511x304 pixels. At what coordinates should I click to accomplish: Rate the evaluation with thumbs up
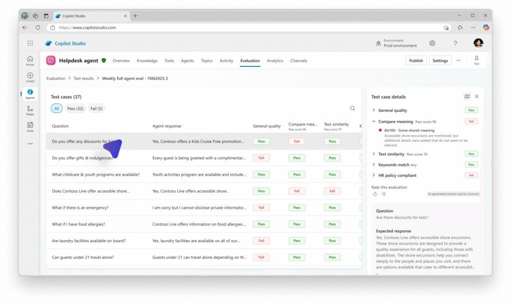(x=375, y=194)
